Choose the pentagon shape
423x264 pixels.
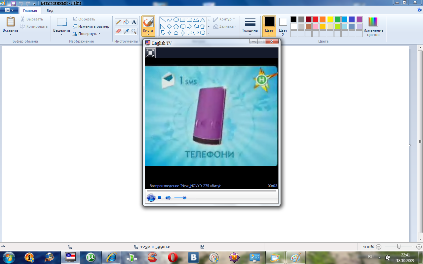(176, 26)
